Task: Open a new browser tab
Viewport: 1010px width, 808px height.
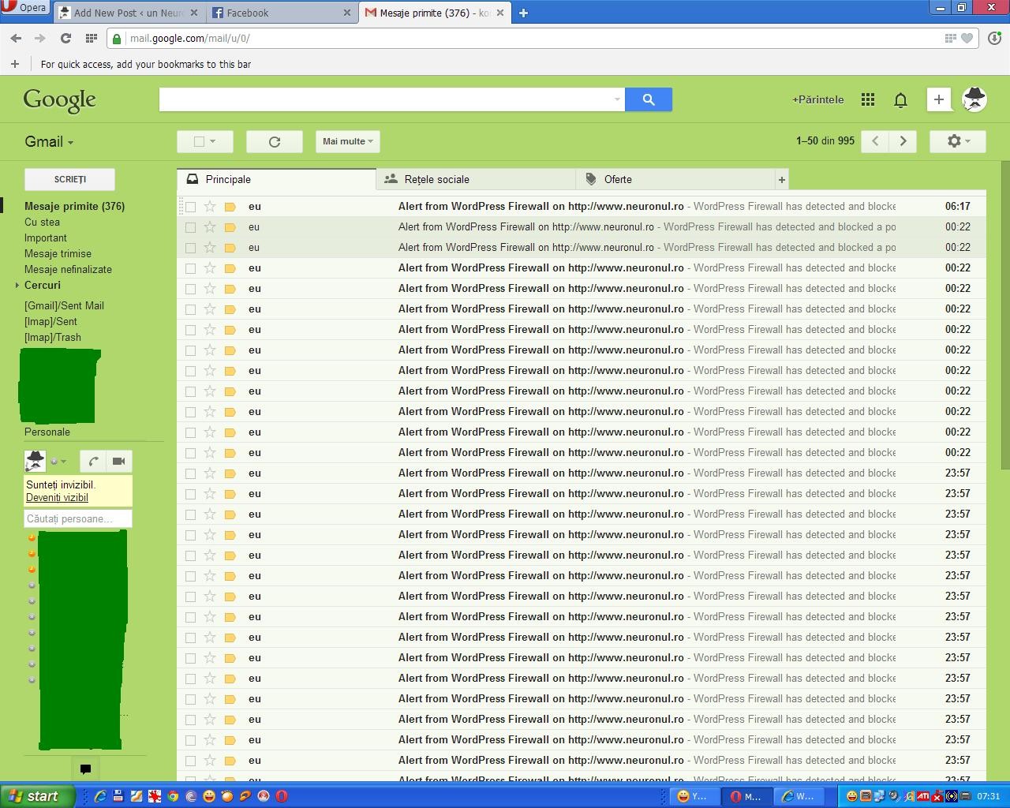Action: click(523, 13)
